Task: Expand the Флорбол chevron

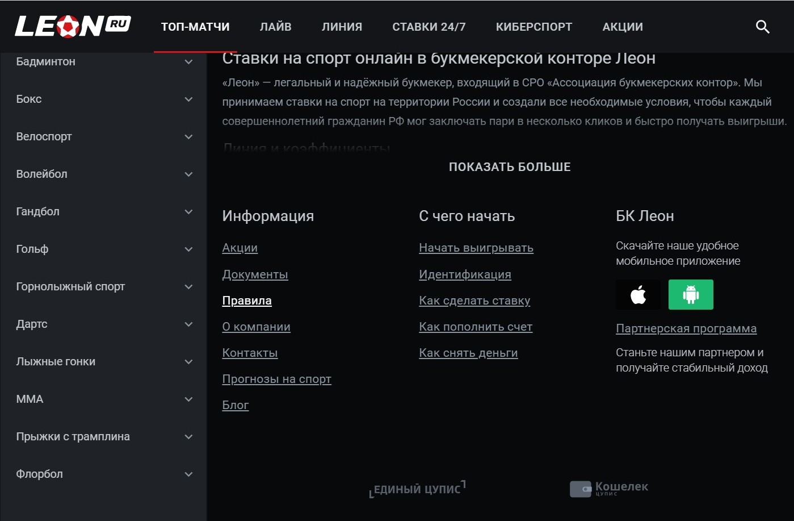Action: [x=189, y=474]
